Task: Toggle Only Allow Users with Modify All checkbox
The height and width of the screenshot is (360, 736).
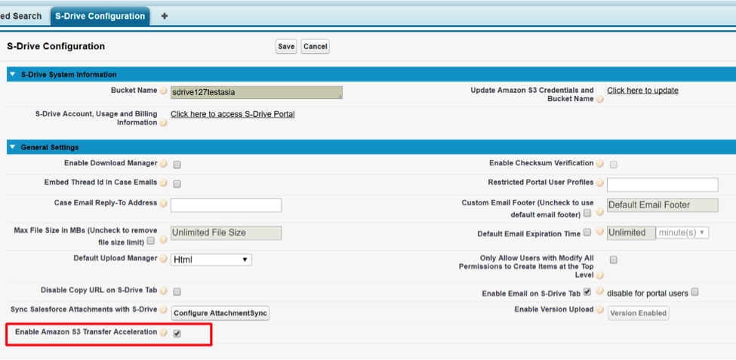Action: tap(614, 260)
